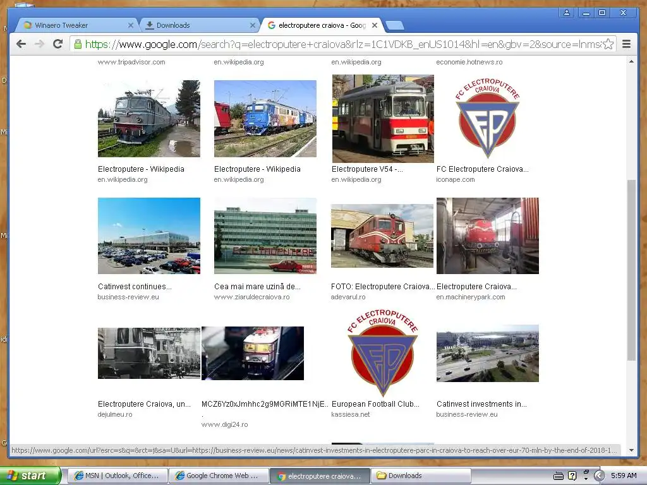Switch to MSN Outlook Office taskbar window
647x485 pixels.
[118, 476]
